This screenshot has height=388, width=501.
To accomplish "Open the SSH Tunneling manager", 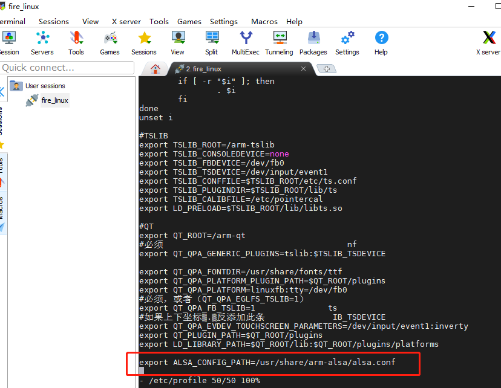I will pyautogui.click(x=279, y=42).
